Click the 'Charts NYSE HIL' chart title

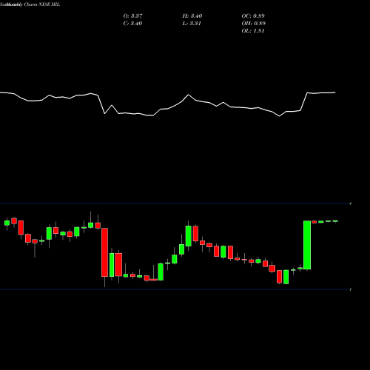42,4
